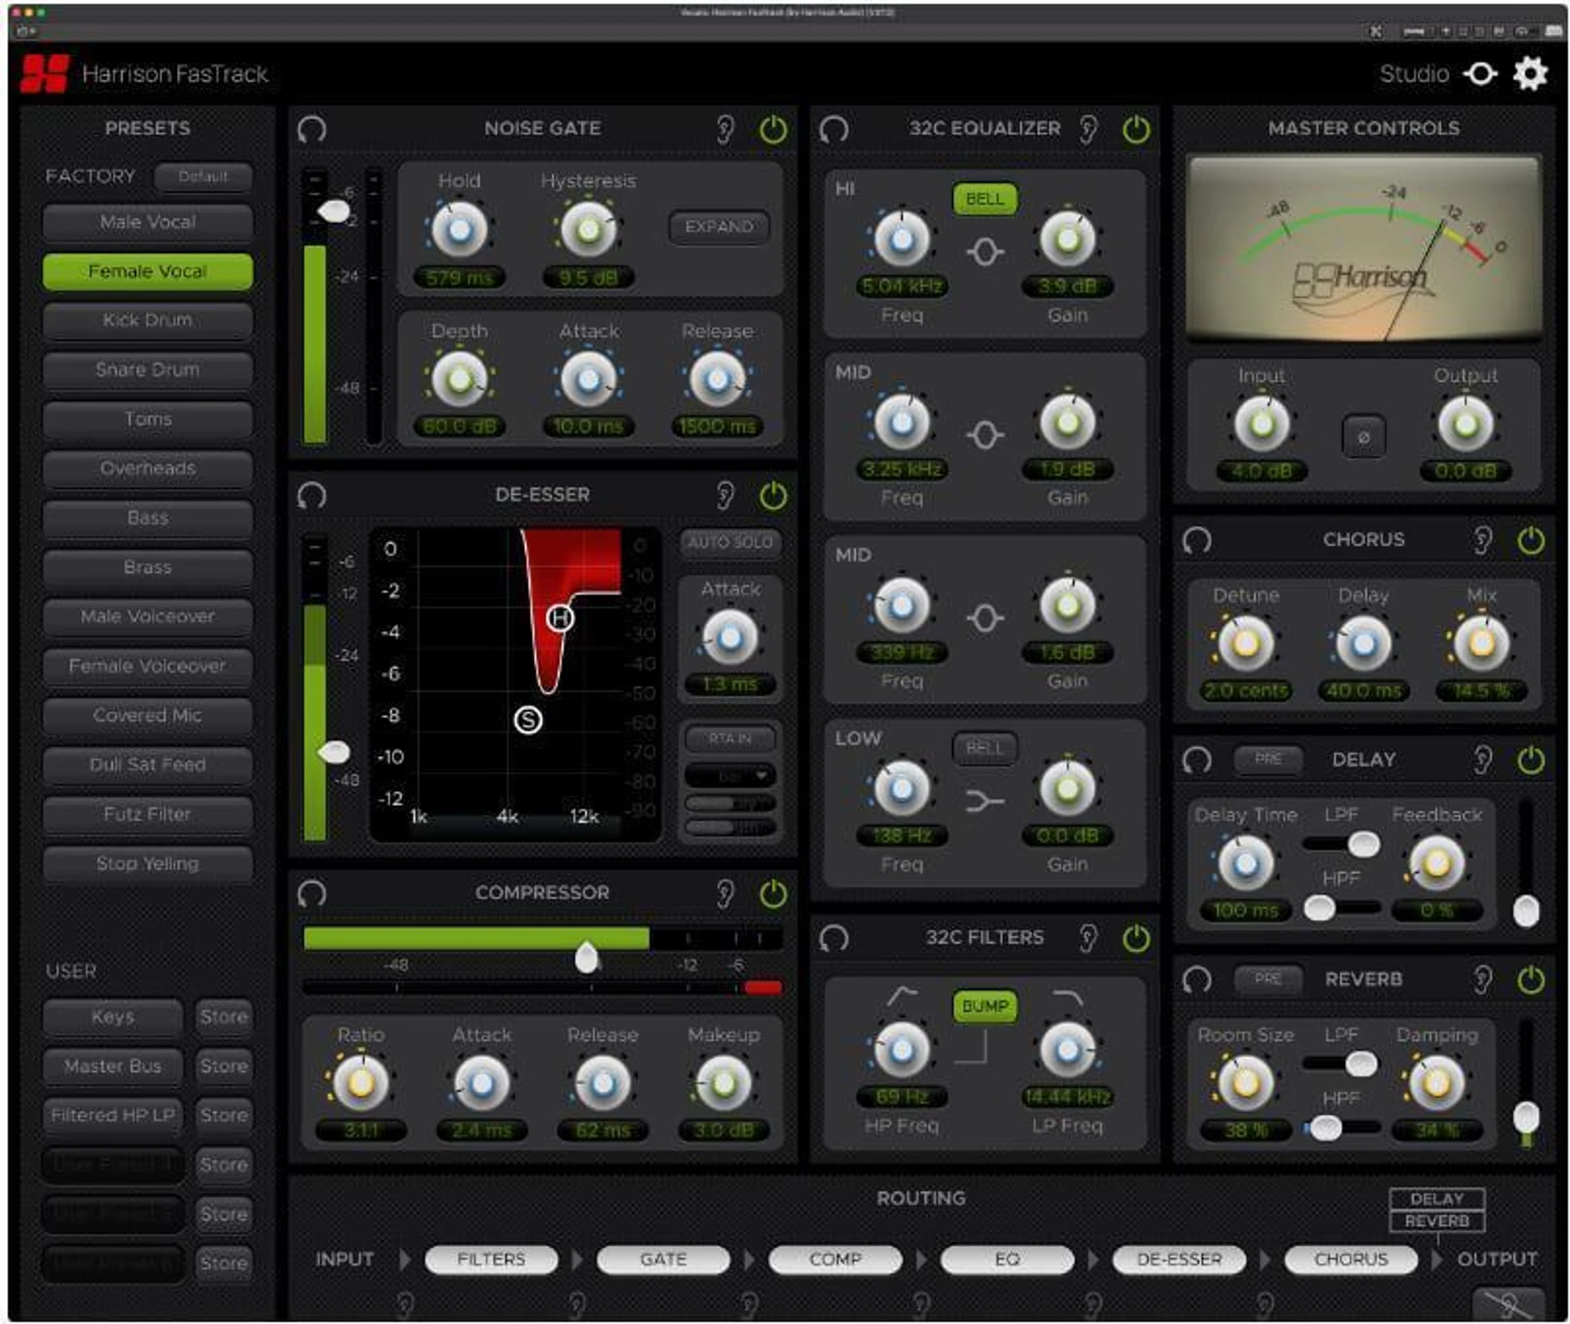This screenshot has height=1324, width=1570.
Task: Click the Studio theme icon
Action: [x=1480, y=73]
